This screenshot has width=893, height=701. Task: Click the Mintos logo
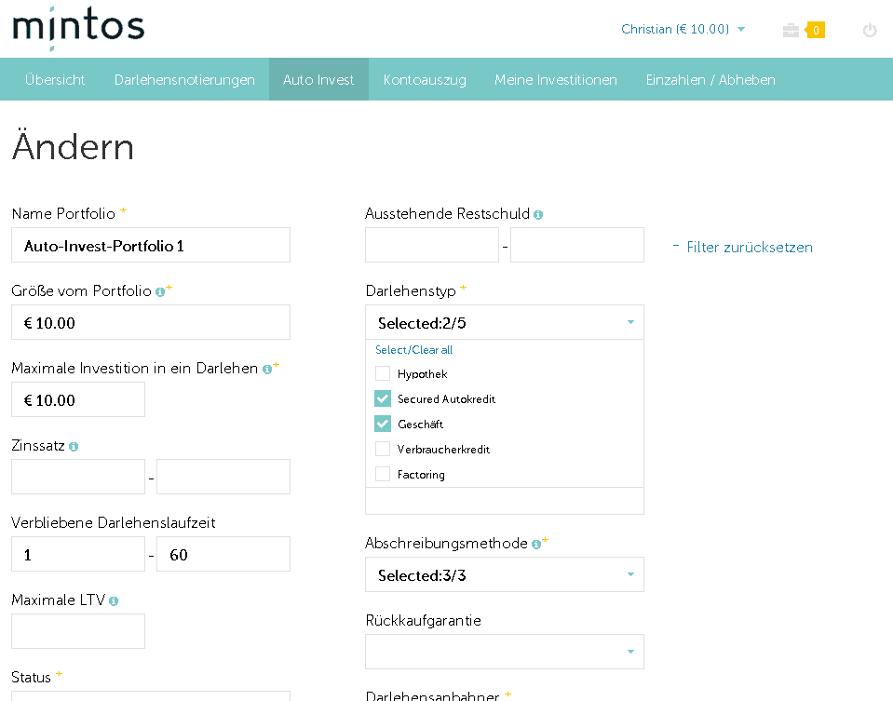[x=78, y=28]
